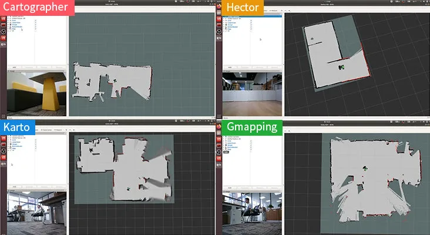The width and height of the screenshot is (430, 235).
Task: Open OBS Studio icon in Hector window dock
Action: pos(219,32)
